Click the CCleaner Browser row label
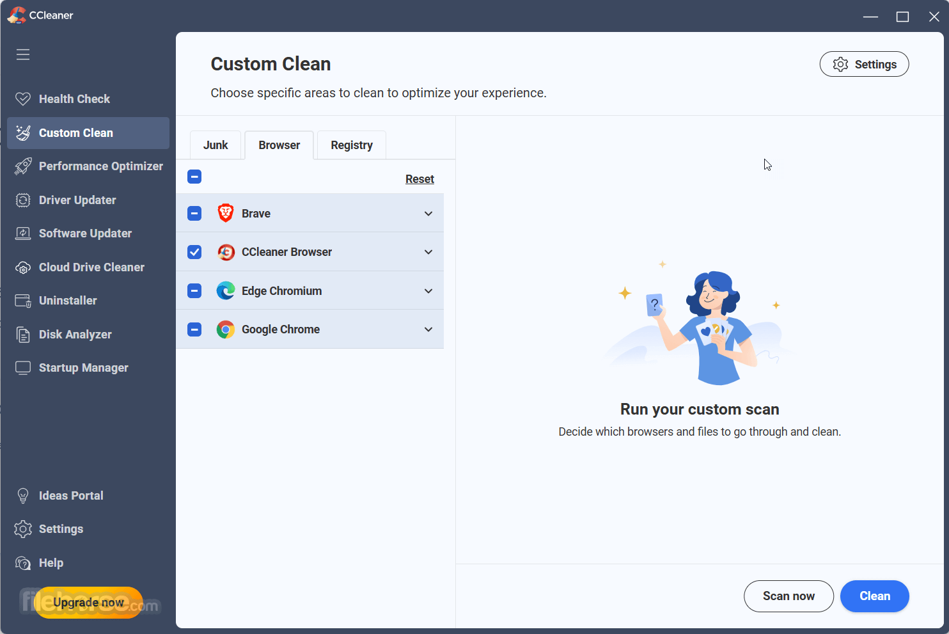This screenshot has height=634, width=949. [x=286, y=252]
